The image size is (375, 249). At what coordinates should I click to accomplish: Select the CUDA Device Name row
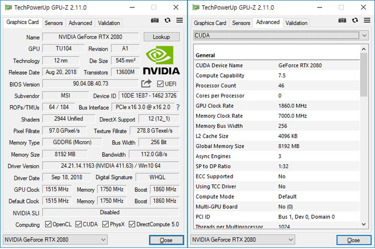[276, 65]
